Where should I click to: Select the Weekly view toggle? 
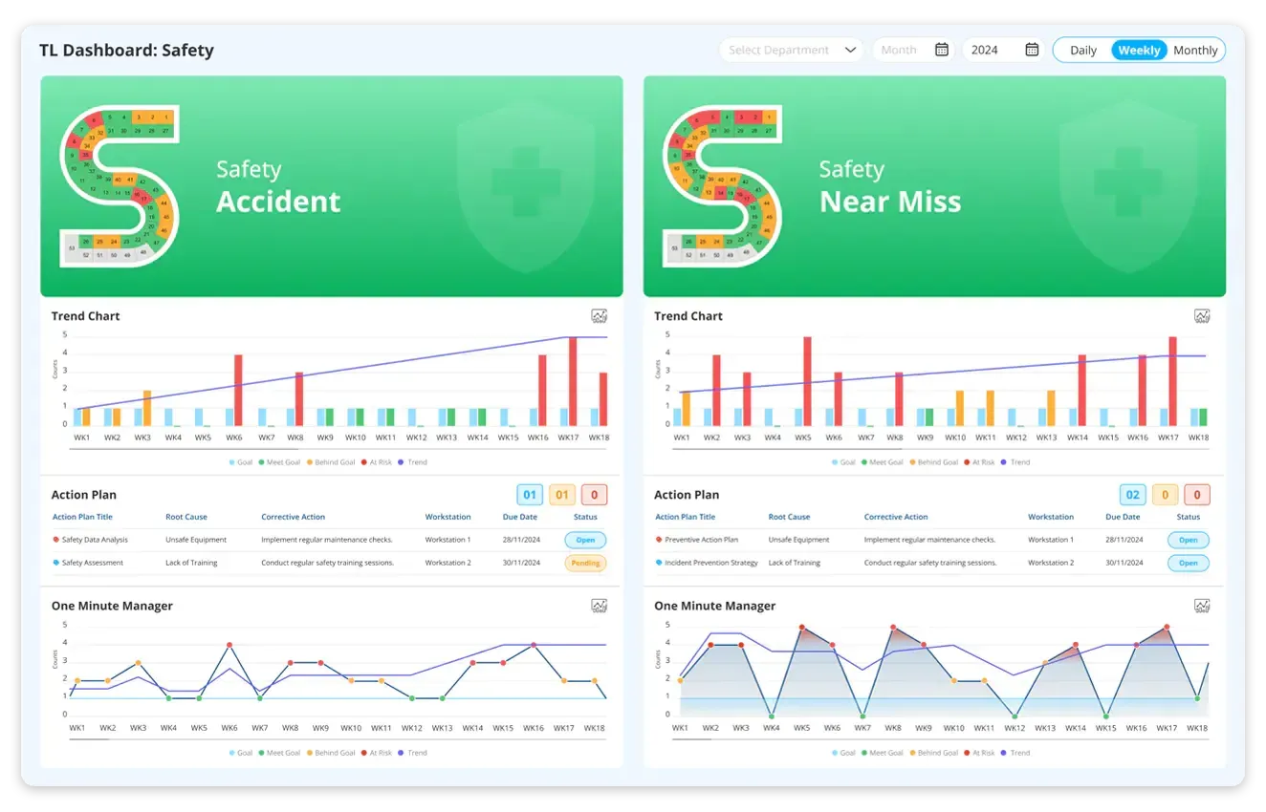click(x=1138, y=50)
